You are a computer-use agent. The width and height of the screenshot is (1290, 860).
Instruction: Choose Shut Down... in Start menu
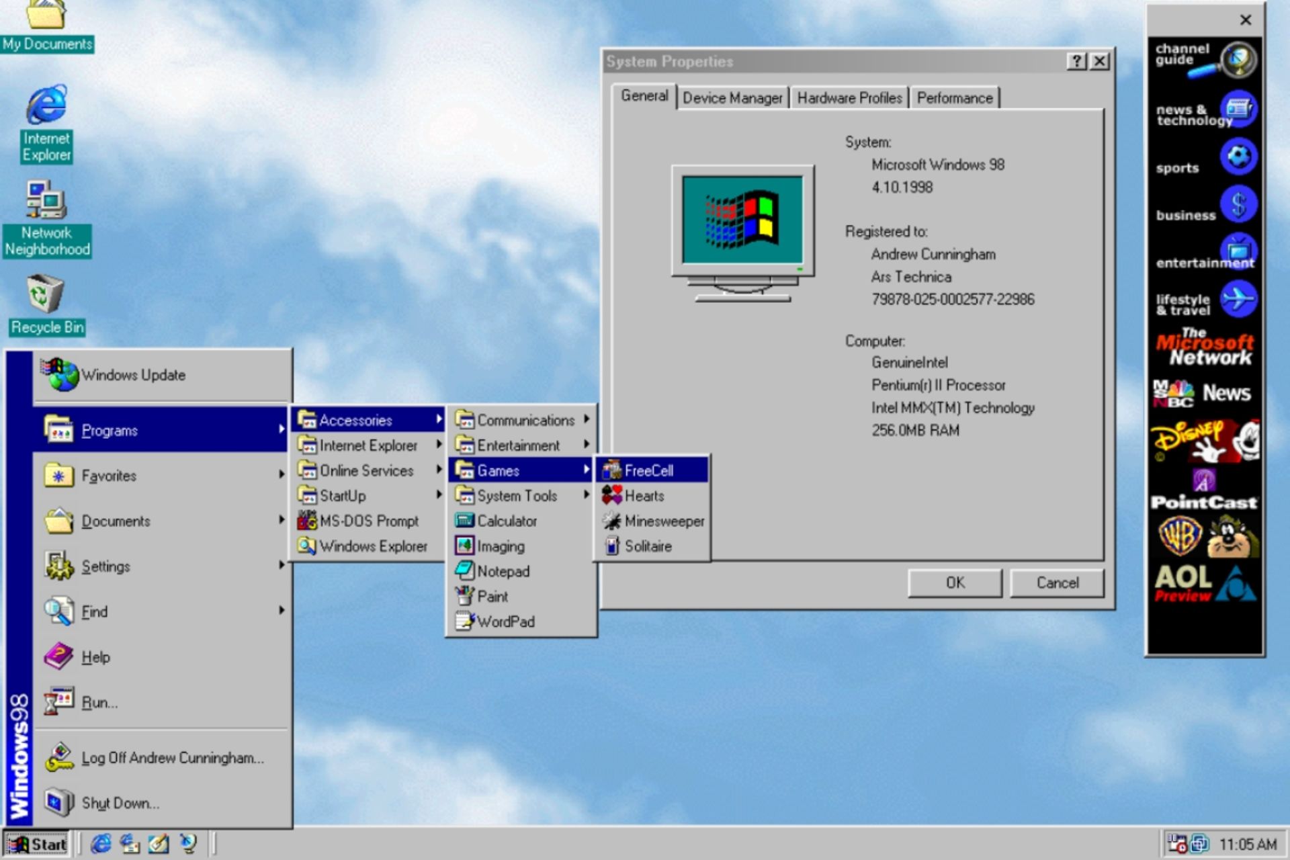pos(161,803)
